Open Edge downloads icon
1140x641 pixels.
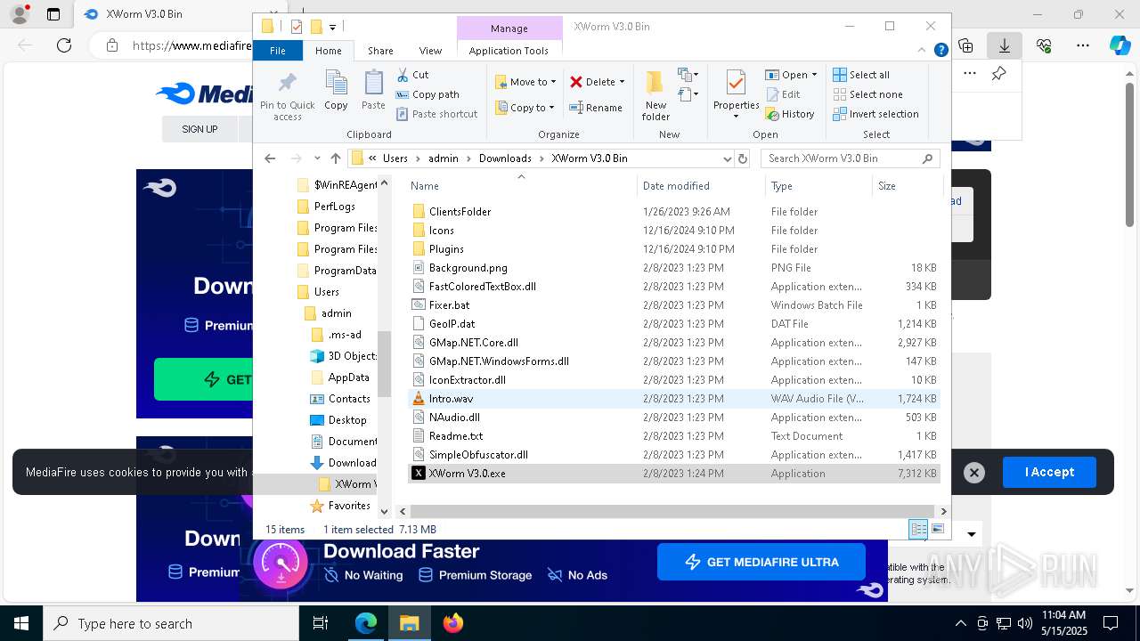[1005, 45]
